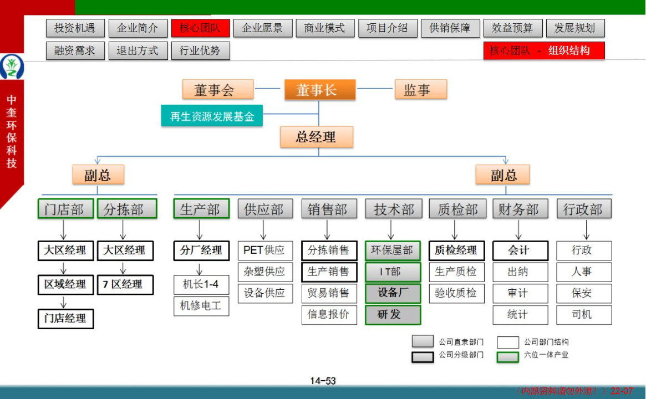The height and width of the screenshot is (399, 646).
Task: Open the 项目介绍 tab
Action: [388, 28]
